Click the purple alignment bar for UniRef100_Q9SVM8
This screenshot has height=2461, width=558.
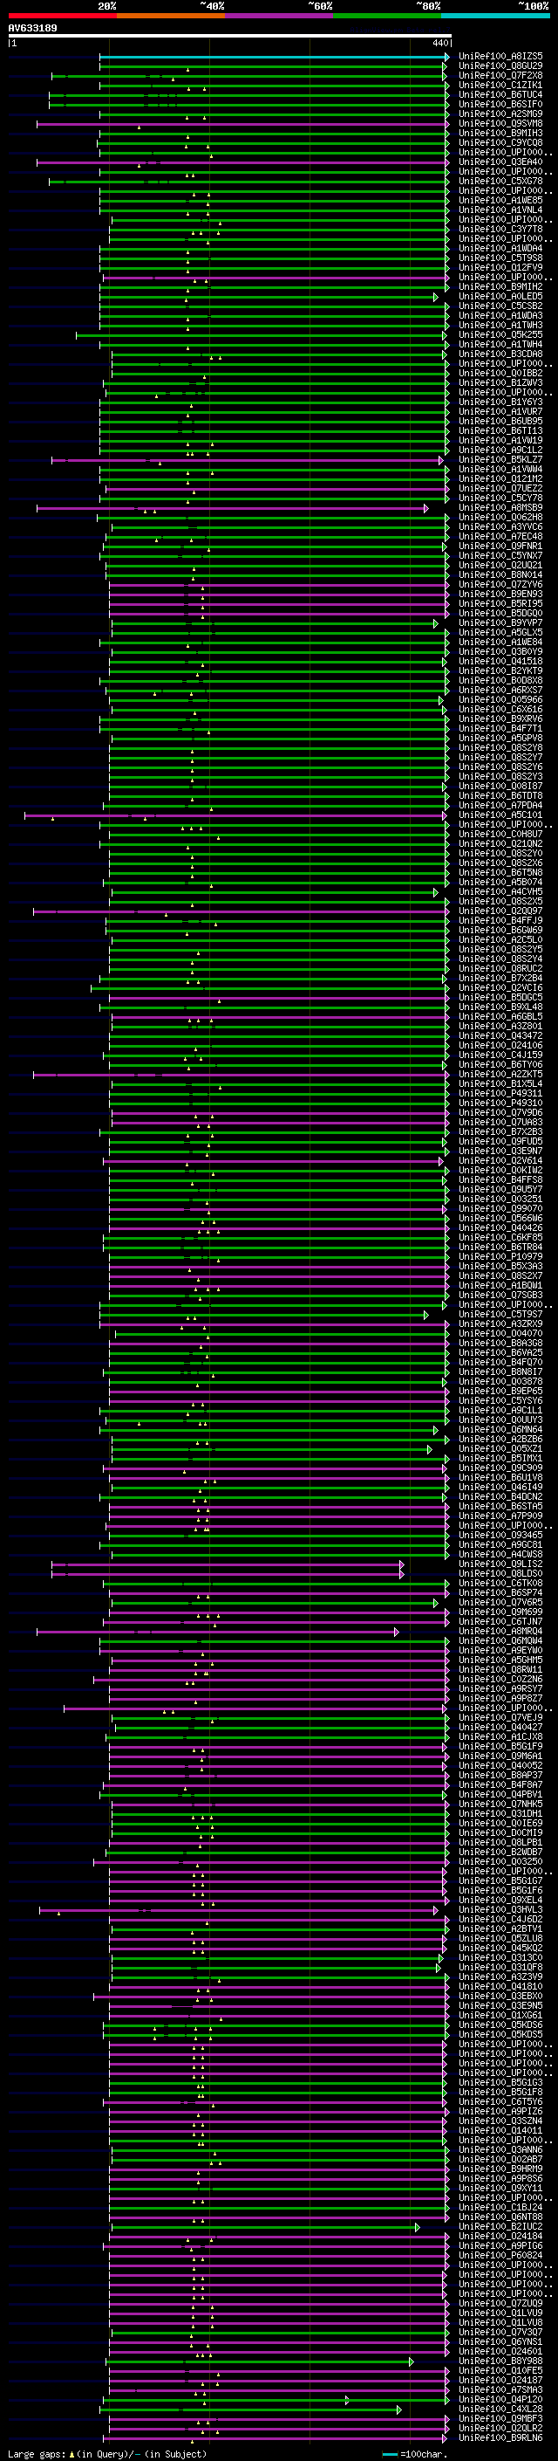tap(242, 124)
